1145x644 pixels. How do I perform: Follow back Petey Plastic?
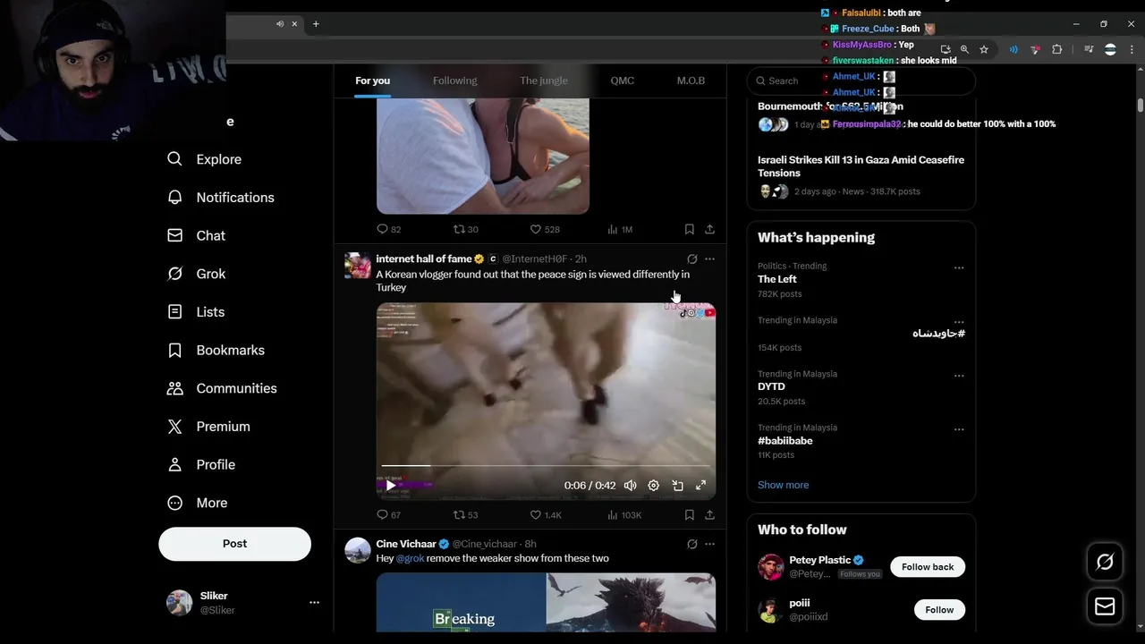click(928, 567)
